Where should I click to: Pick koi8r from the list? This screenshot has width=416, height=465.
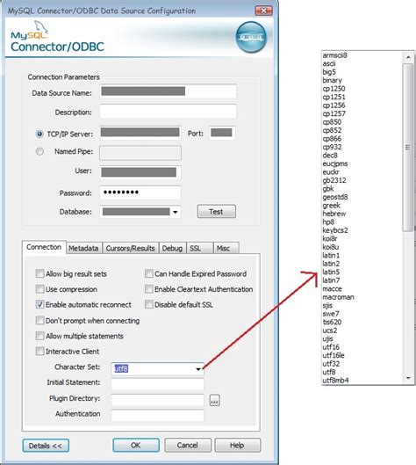click(x=330, y=239)
